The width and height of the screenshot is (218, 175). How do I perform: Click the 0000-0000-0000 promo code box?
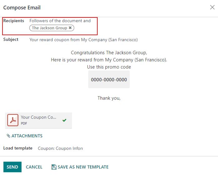point(109,79)
